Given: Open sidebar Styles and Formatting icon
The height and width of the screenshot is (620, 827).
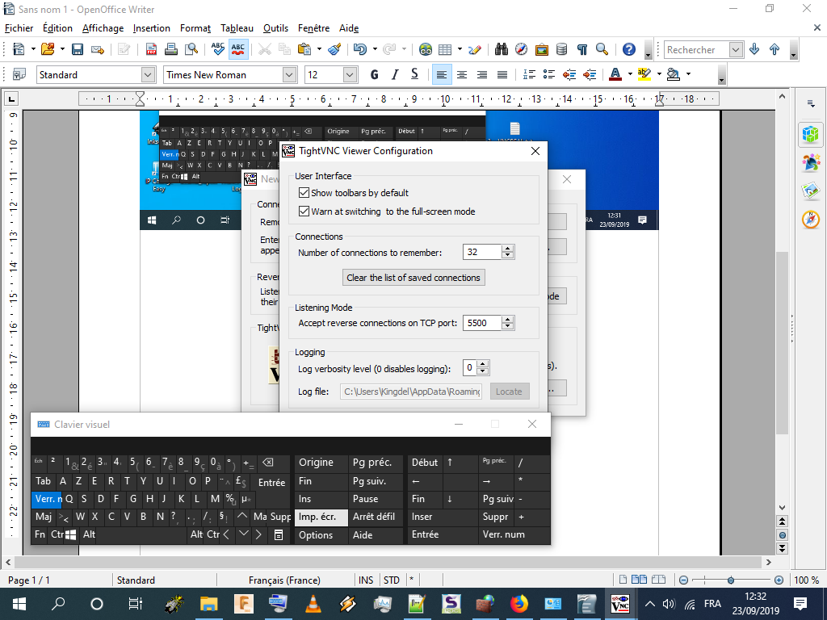Looking at the screenshot, I should tap(810, 163).
